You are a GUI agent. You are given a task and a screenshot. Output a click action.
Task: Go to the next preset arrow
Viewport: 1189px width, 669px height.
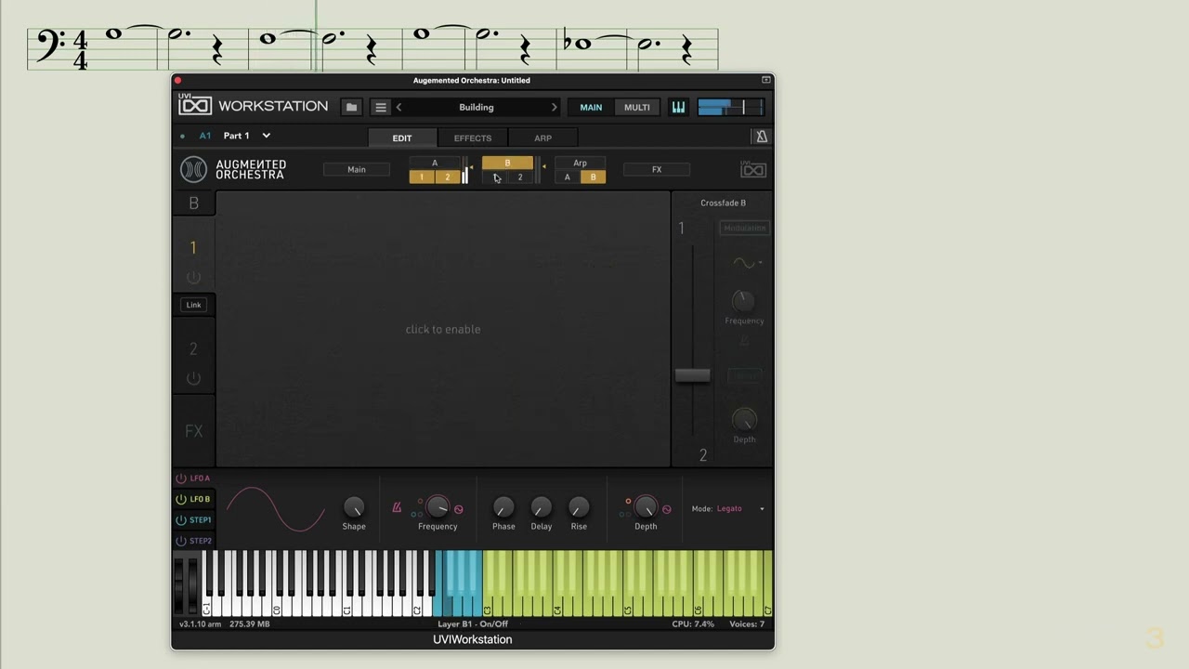pyautogui.click(x=554, y=107)
